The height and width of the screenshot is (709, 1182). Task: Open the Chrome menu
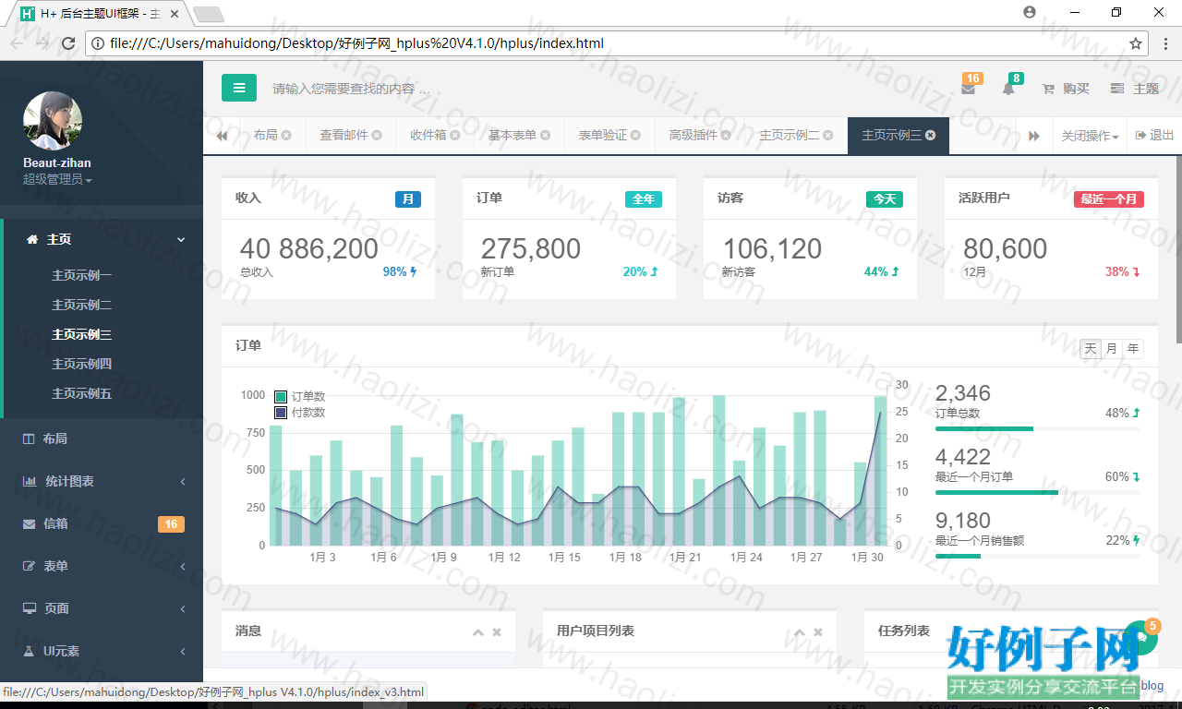(x=1165, y=43)
